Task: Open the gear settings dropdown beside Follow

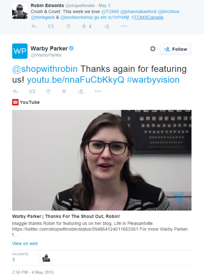Action: click(x=153, y=49)
